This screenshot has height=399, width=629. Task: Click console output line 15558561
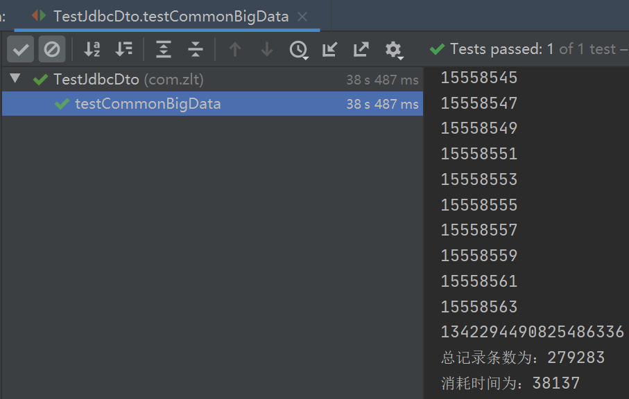[479, 281]
